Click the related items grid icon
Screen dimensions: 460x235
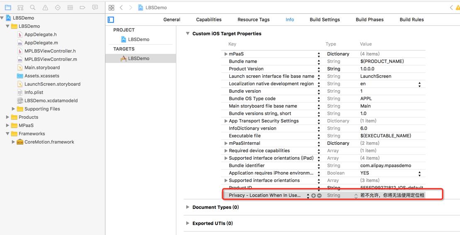click(x=111, y=7)
